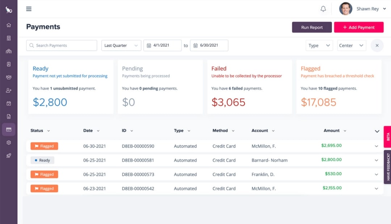Open the notification bell
The image size is (391, 224).
[323, 8]
